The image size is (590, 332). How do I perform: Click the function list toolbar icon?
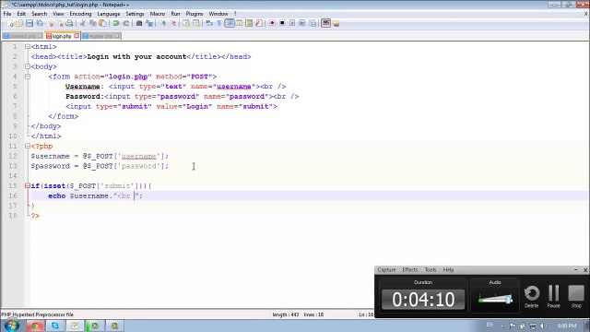click(x=259, y=23)
